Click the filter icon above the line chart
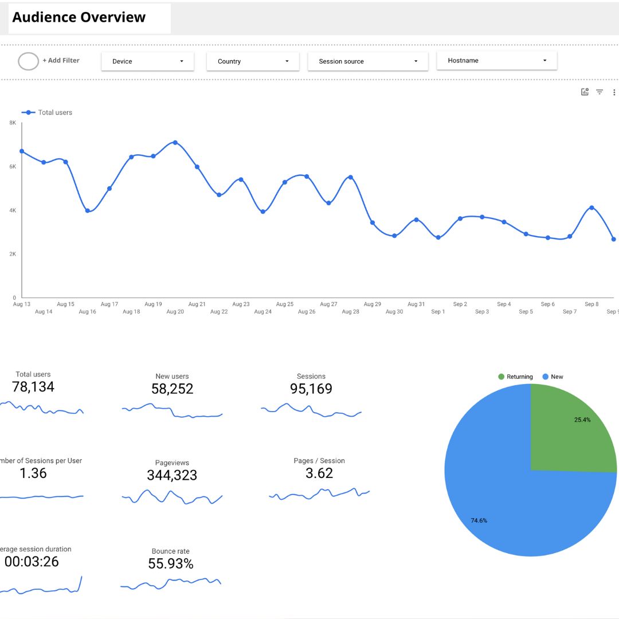Viewport: 619px width, 619px height. (x=599, y=92)
